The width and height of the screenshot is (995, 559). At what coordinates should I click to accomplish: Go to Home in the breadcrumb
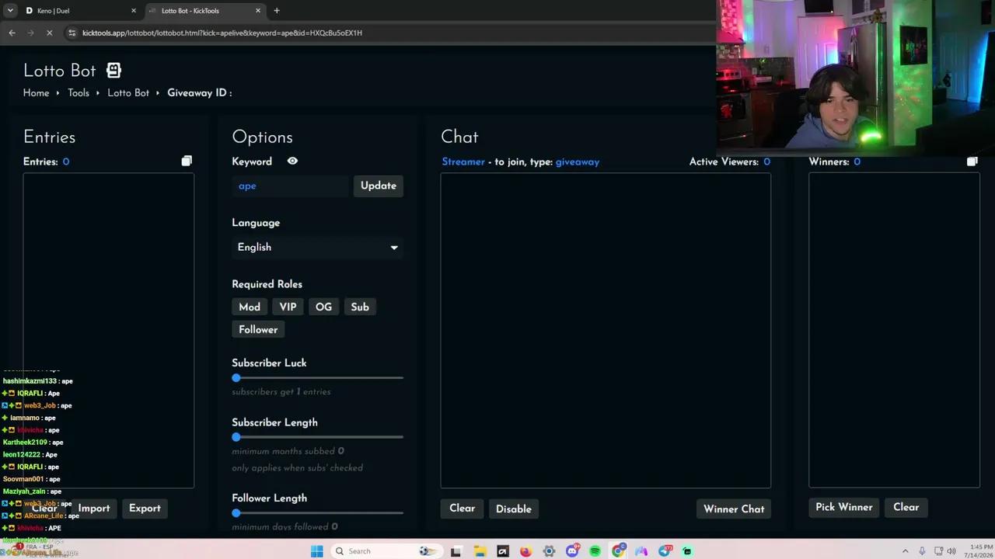pos(36,92)
